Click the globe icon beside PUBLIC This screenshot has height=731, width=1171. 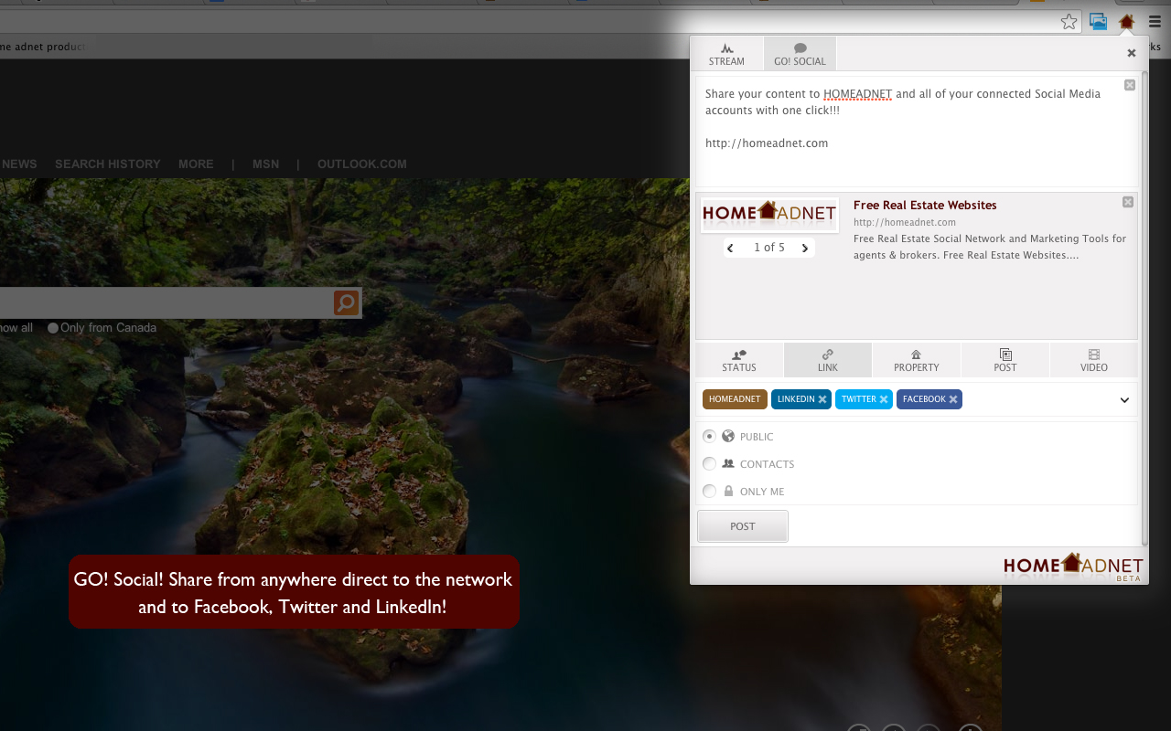click(728, 436)
